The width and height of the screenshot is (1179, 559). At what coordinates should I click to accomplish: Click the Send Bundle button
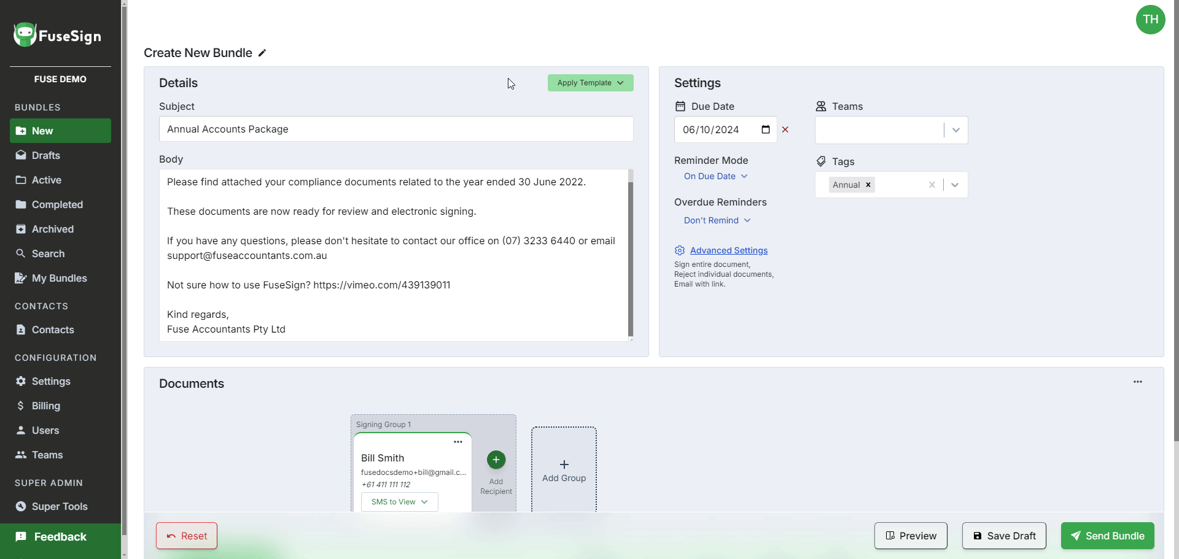1108,536
